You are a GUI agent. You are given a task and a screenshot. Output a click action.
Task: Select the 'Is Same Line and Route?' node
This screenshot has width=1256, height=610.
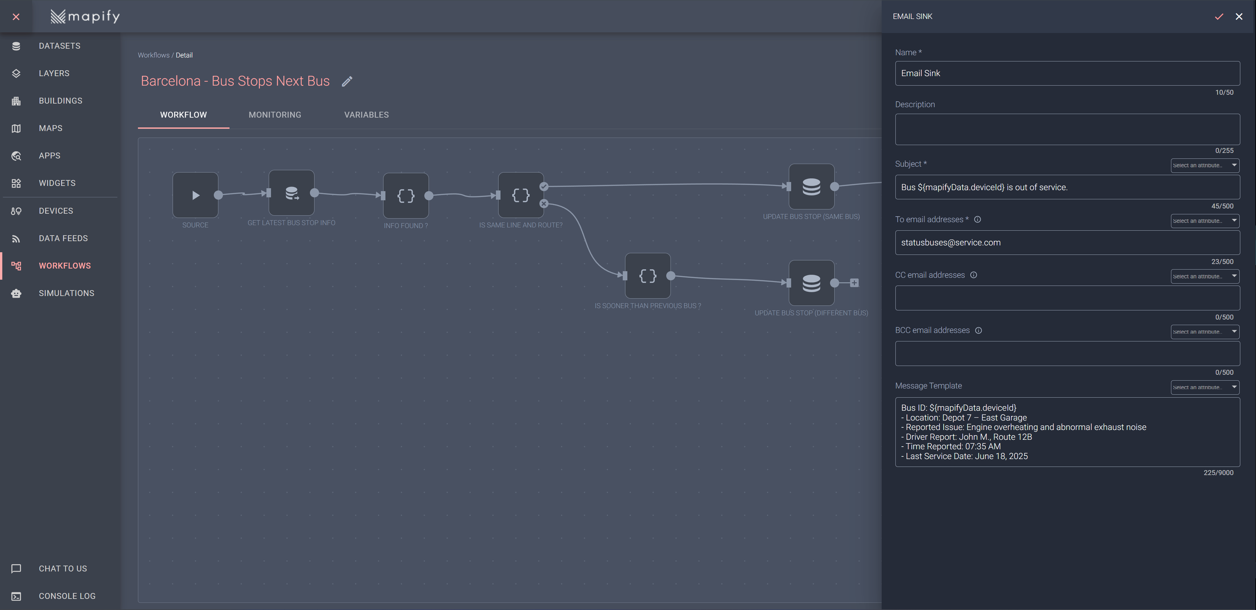coord(520,194)
